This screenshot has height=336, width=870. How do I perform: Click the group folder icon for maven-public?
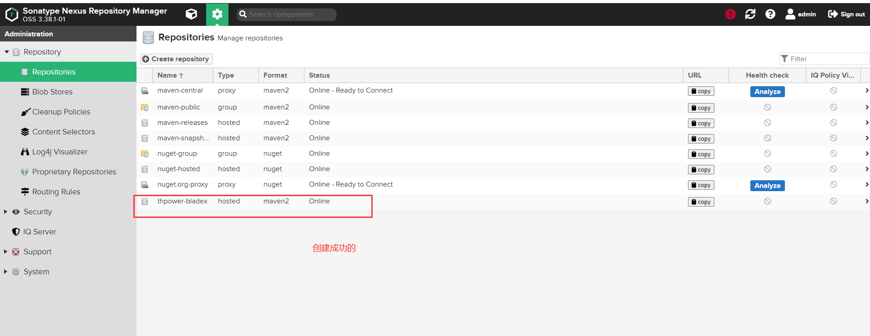[x=145, y=108]
